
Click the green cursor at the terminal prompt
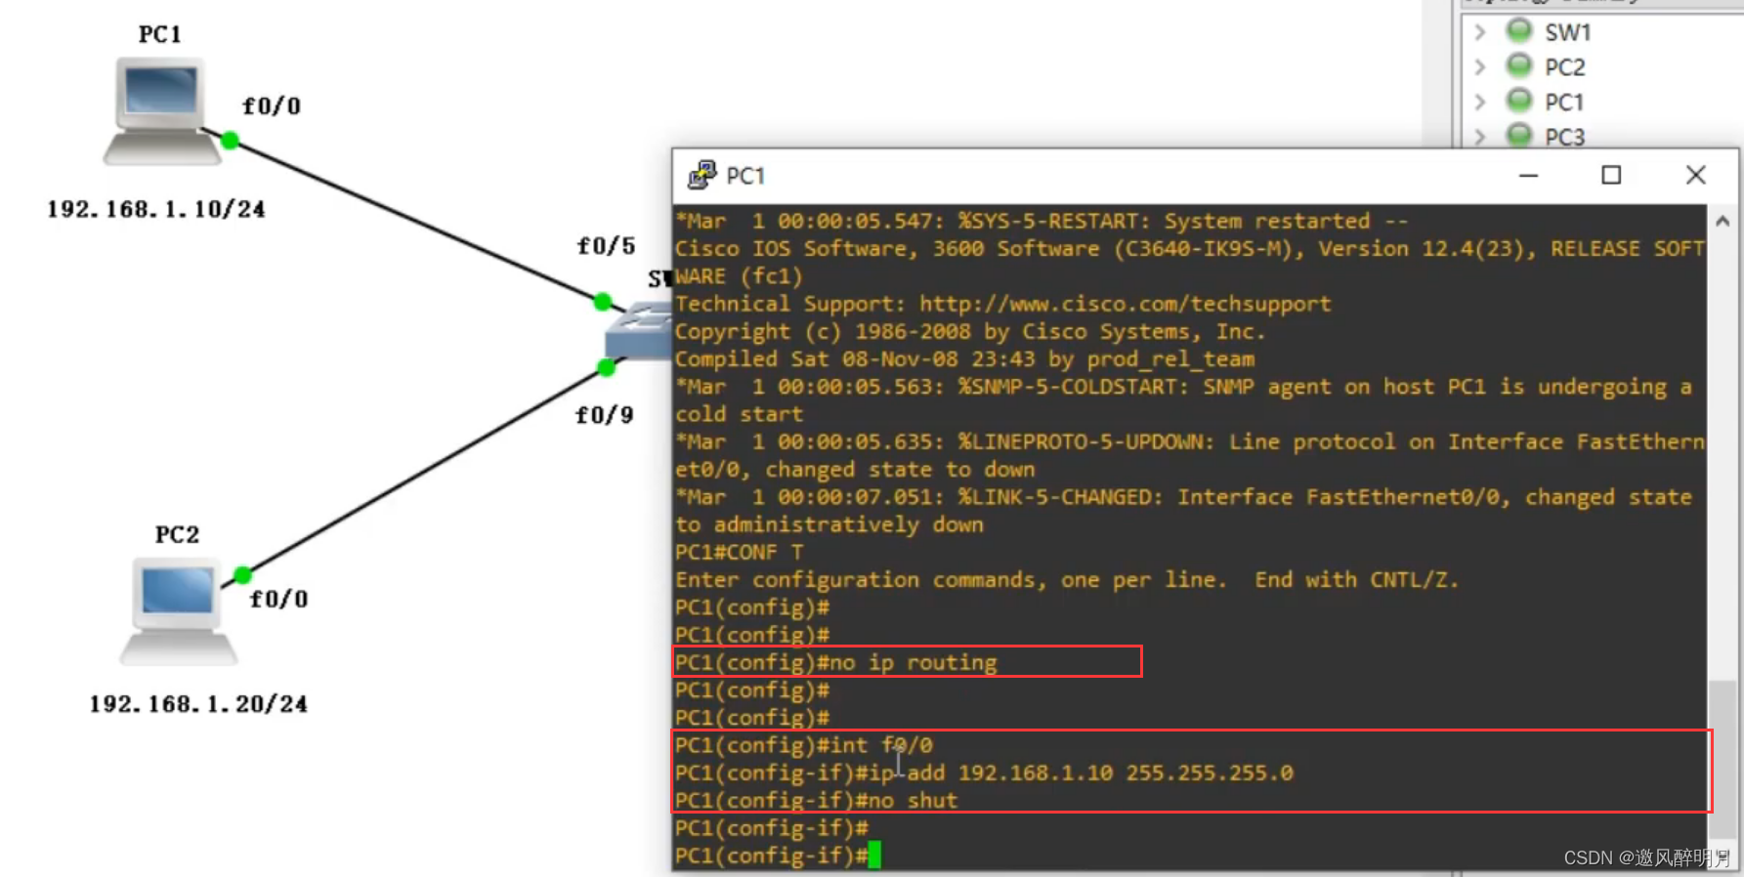(874, 856)
